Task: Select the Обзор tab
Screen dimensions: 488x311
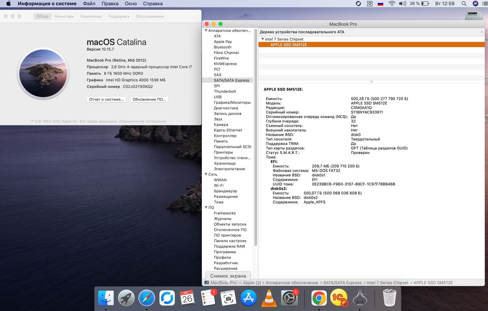Action: pyautogui.click(x=42, y=16)
